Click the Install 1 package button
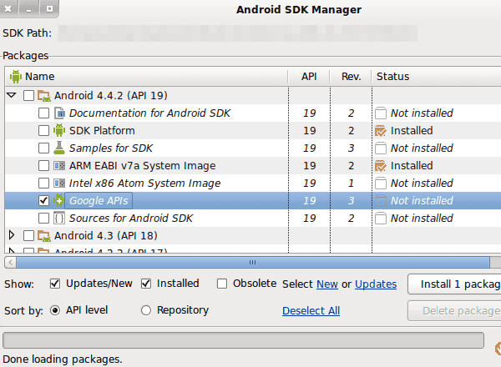 [x=454, y=284]
